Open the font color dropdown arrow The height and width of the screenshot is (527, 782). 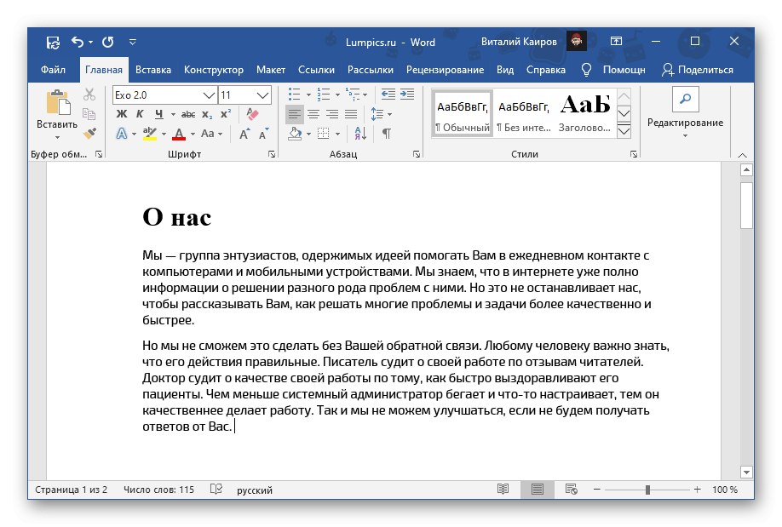point(193,135)
